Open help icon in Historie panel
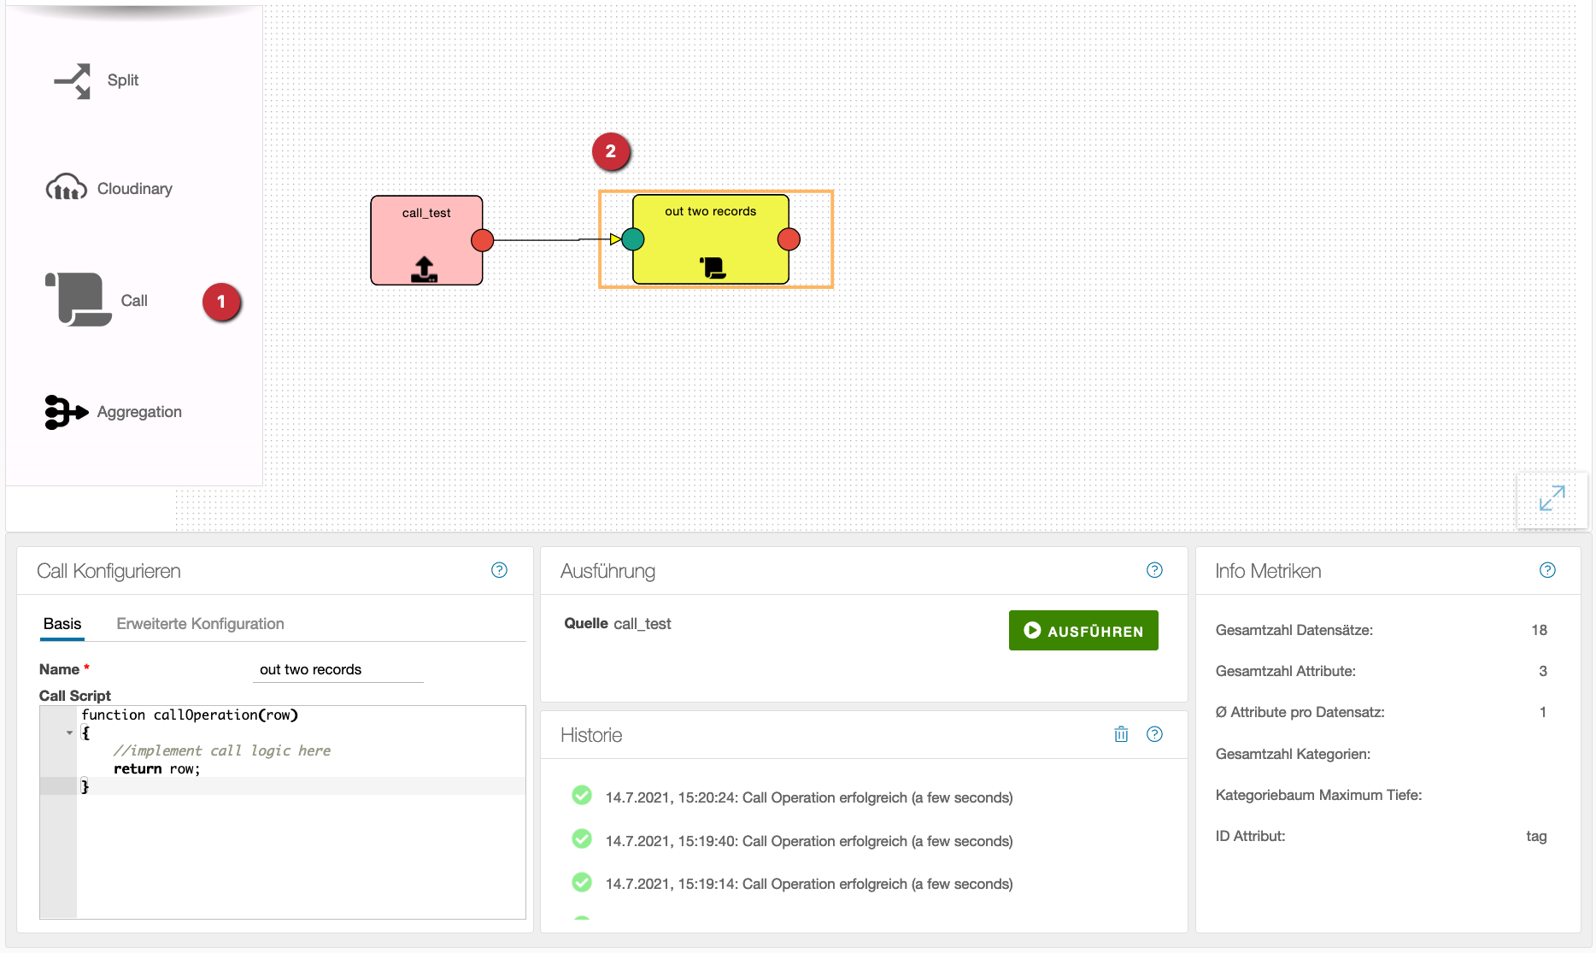The image size is (1596, 953). pos(1154,734)
